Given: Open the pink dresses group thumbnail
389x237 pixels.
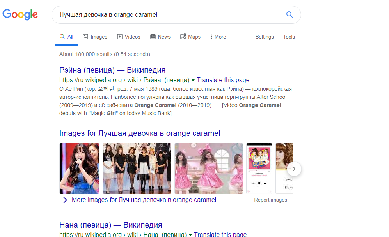Looking at the screenshot, I should pos(208,168).
